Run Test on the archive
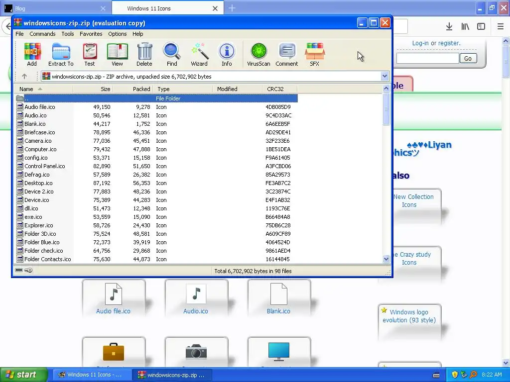The width and height of the screenshot is (510, 382). point(90,54)
